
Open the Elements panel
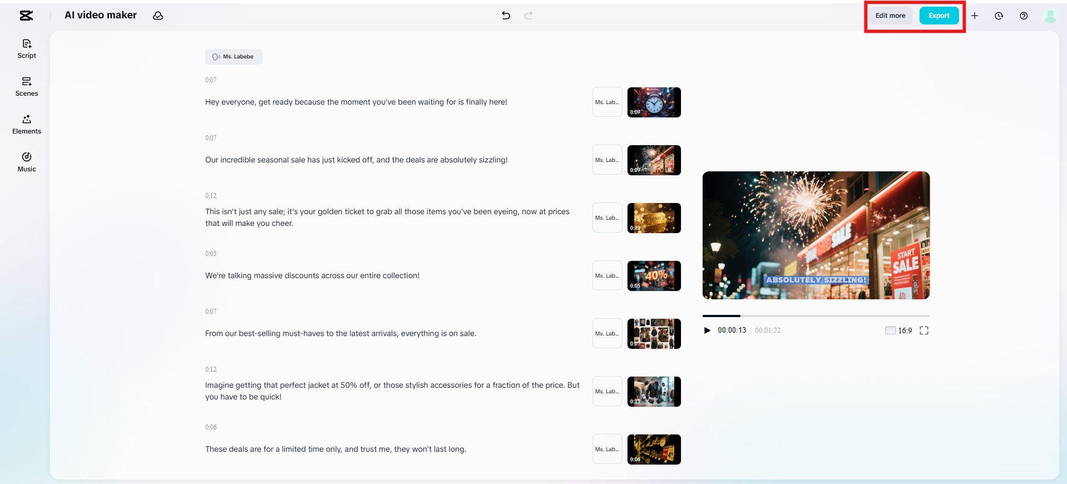click(27, 125)
